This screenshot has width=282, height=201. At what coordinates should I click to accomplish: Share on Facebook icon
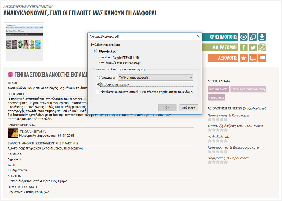[x=244, y=47]
